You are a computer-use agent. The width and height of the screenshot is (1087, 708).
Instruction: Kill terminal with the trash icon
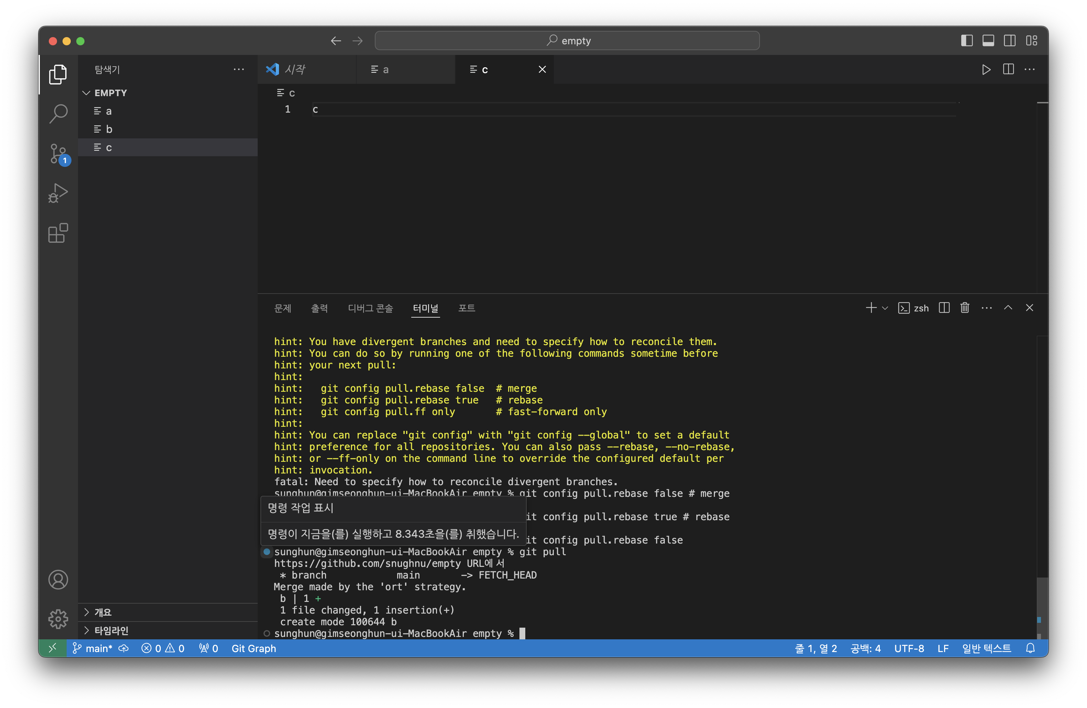(x=965, y=308)
